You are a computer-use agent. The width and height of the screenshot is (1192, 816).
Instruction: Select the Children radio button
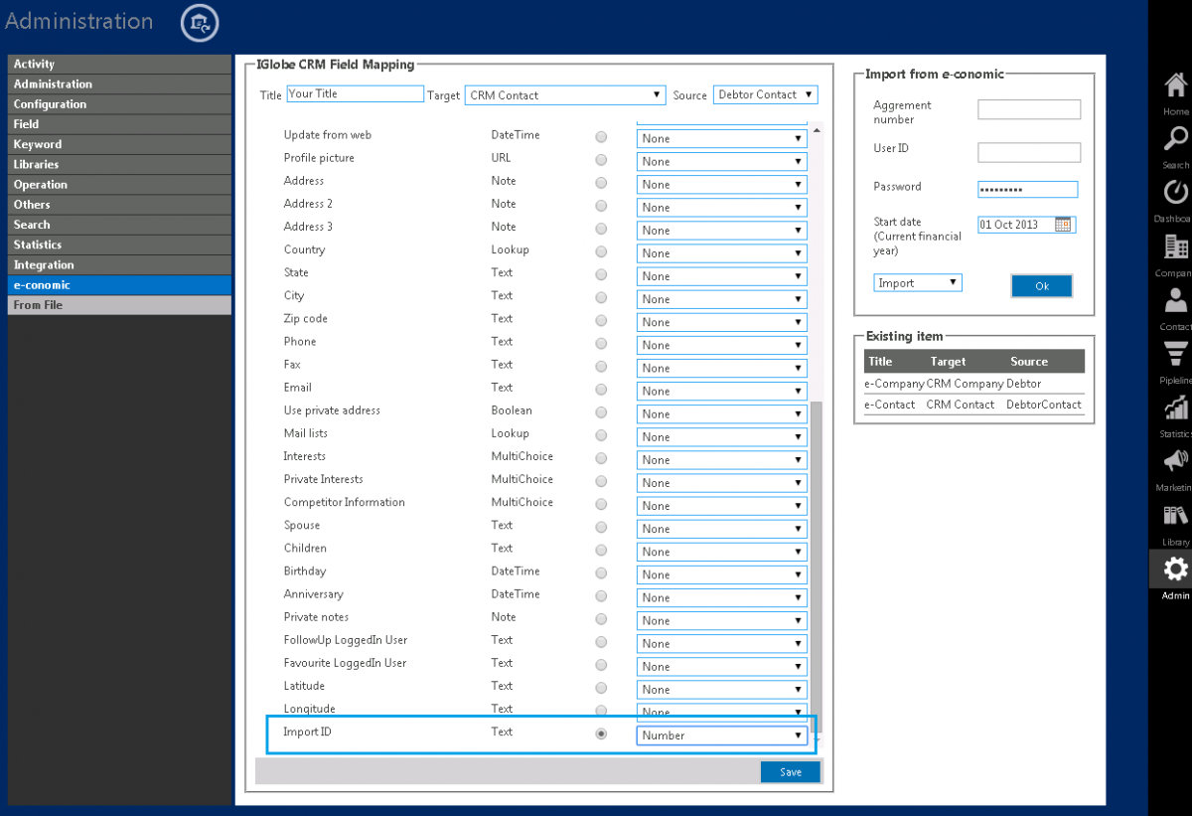[601, 550]
